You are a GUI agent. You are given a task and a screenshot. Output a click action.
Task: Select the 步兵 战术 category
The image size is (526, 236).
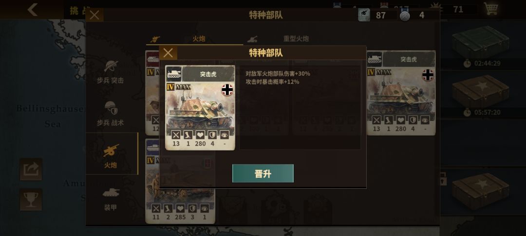[111, 114]
